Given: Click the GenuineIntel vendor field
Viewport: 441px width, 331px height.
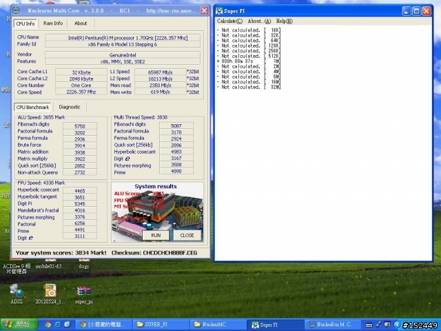Looking at the screenshot, I should click(123, 55).
